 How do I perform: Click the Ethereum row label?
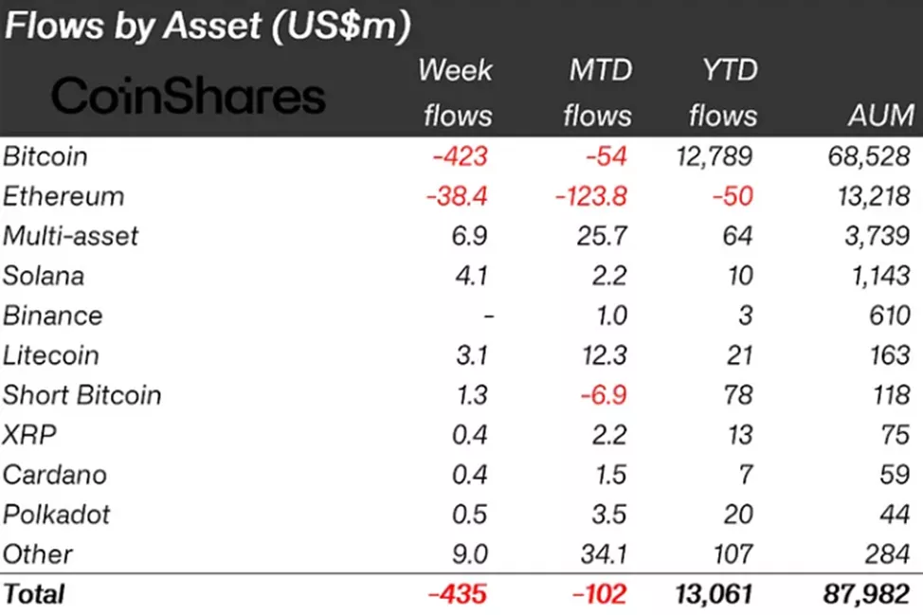63,196
